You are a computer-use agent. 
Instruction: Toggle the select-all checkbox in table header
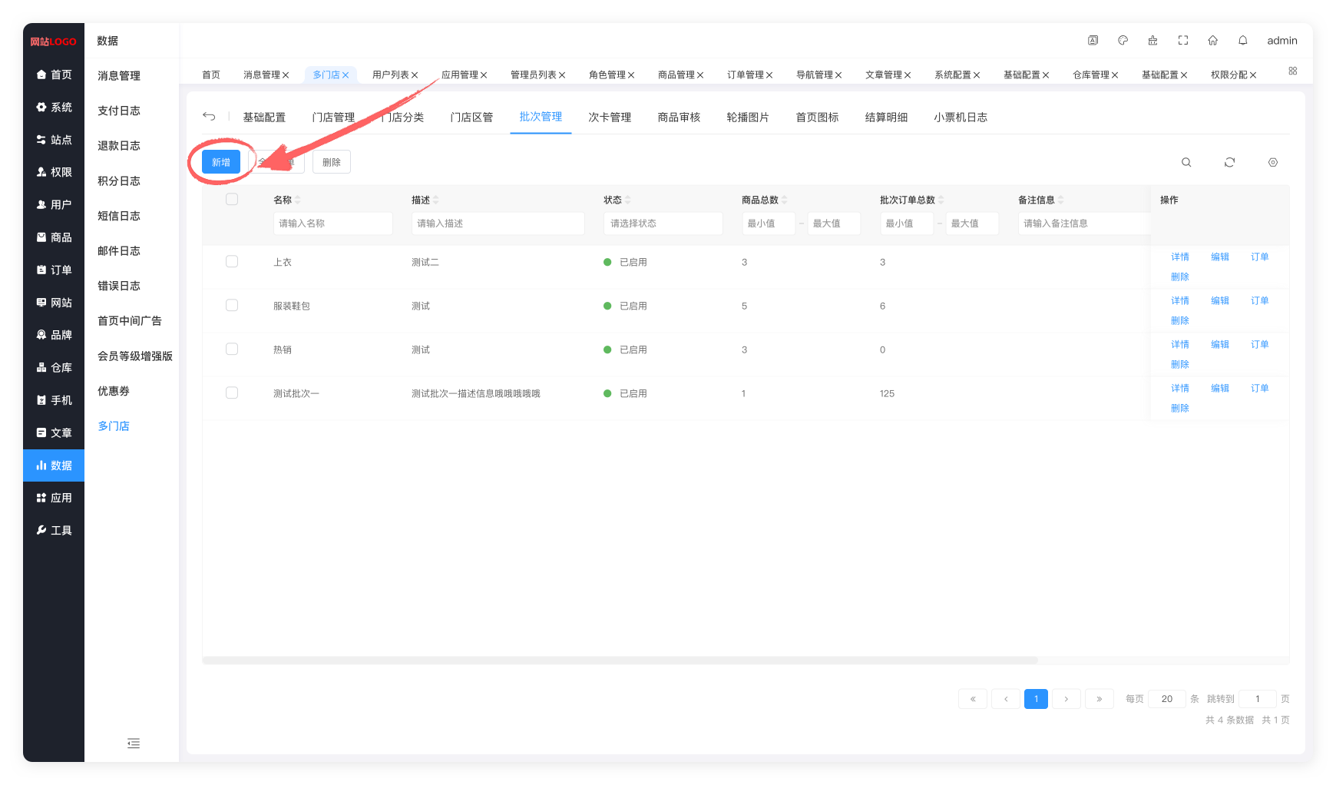tap(232, 200)
